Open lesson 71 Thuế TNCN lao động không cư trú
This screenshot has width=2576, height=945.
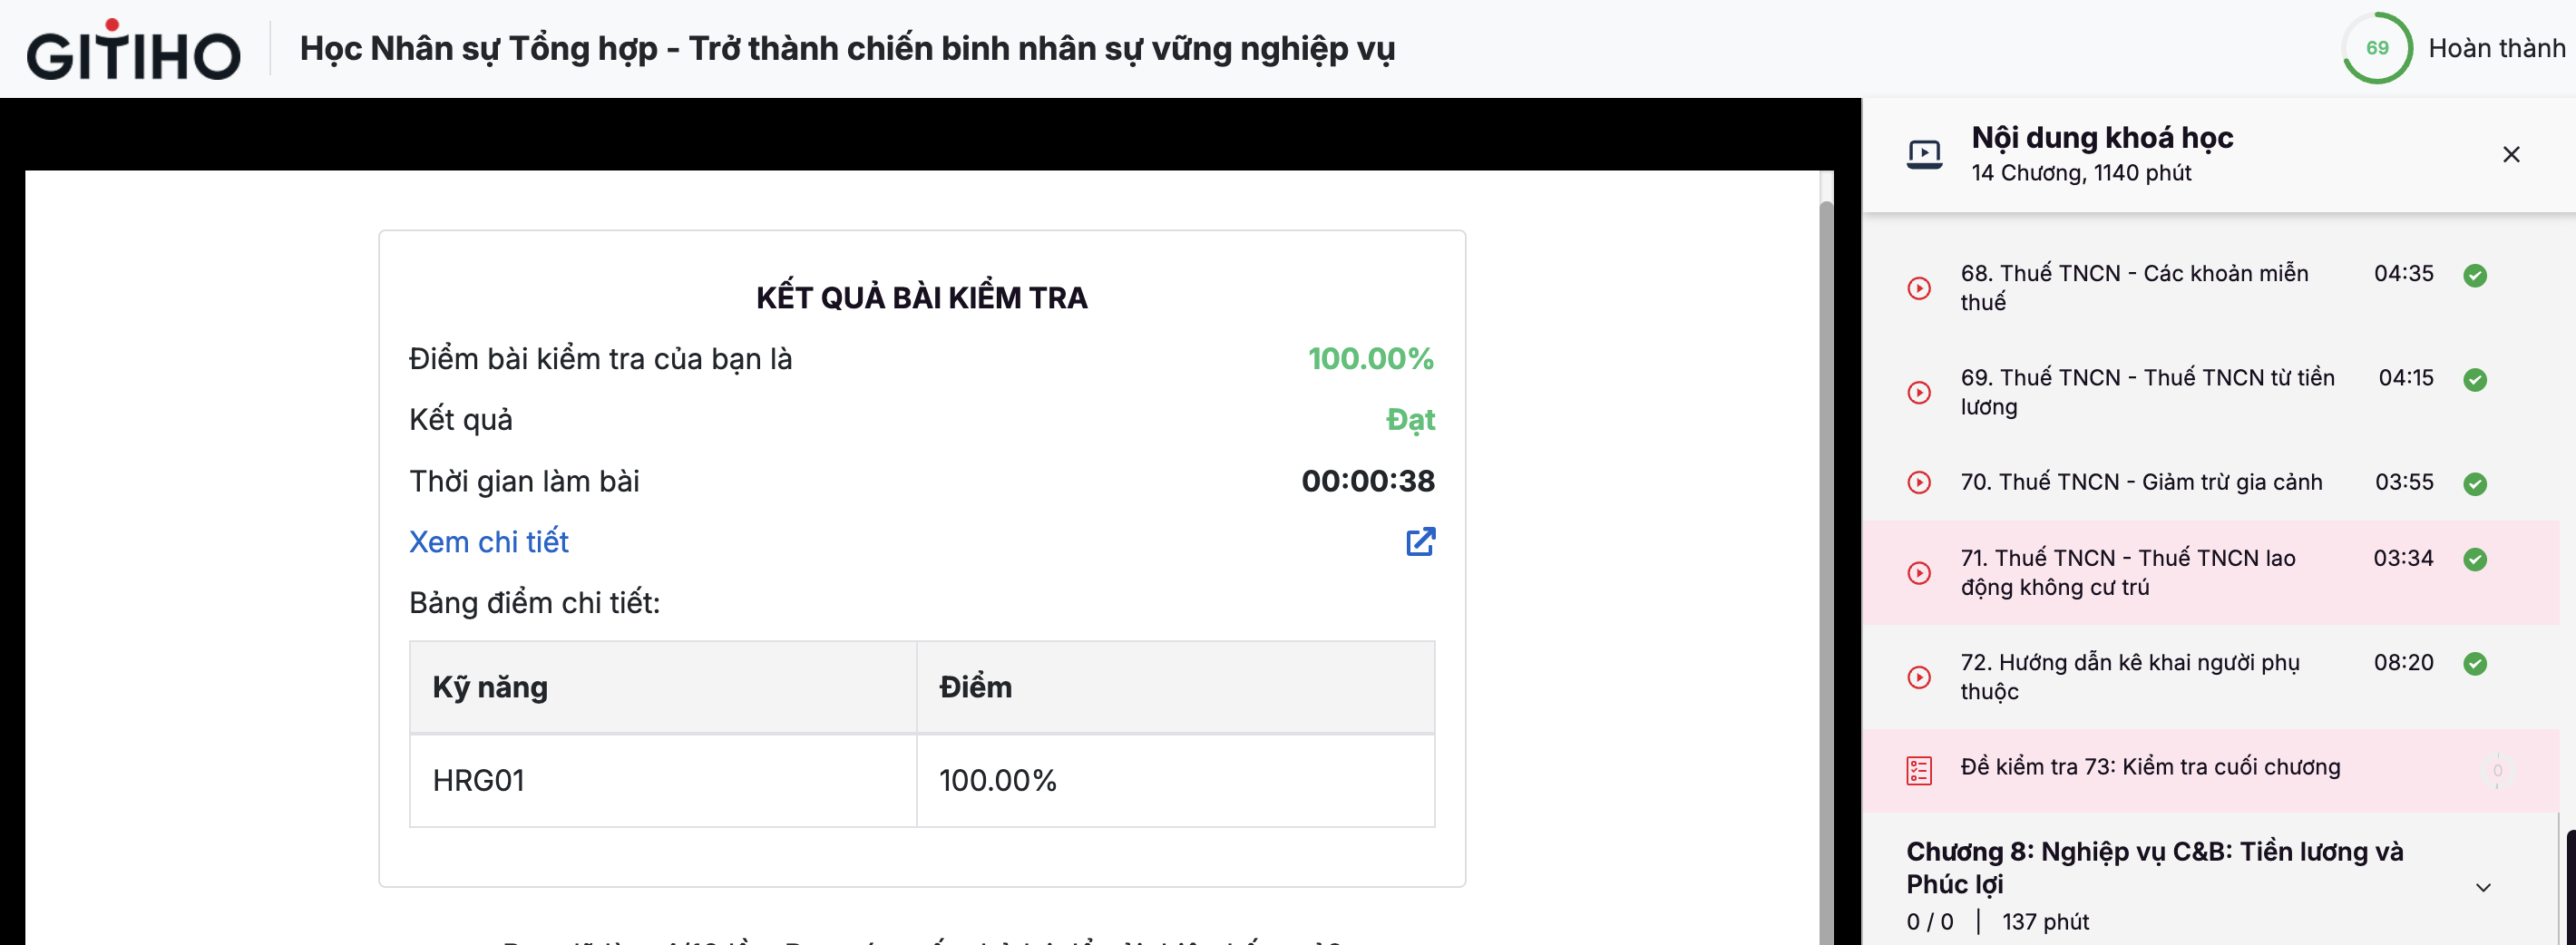[2127, 572]
